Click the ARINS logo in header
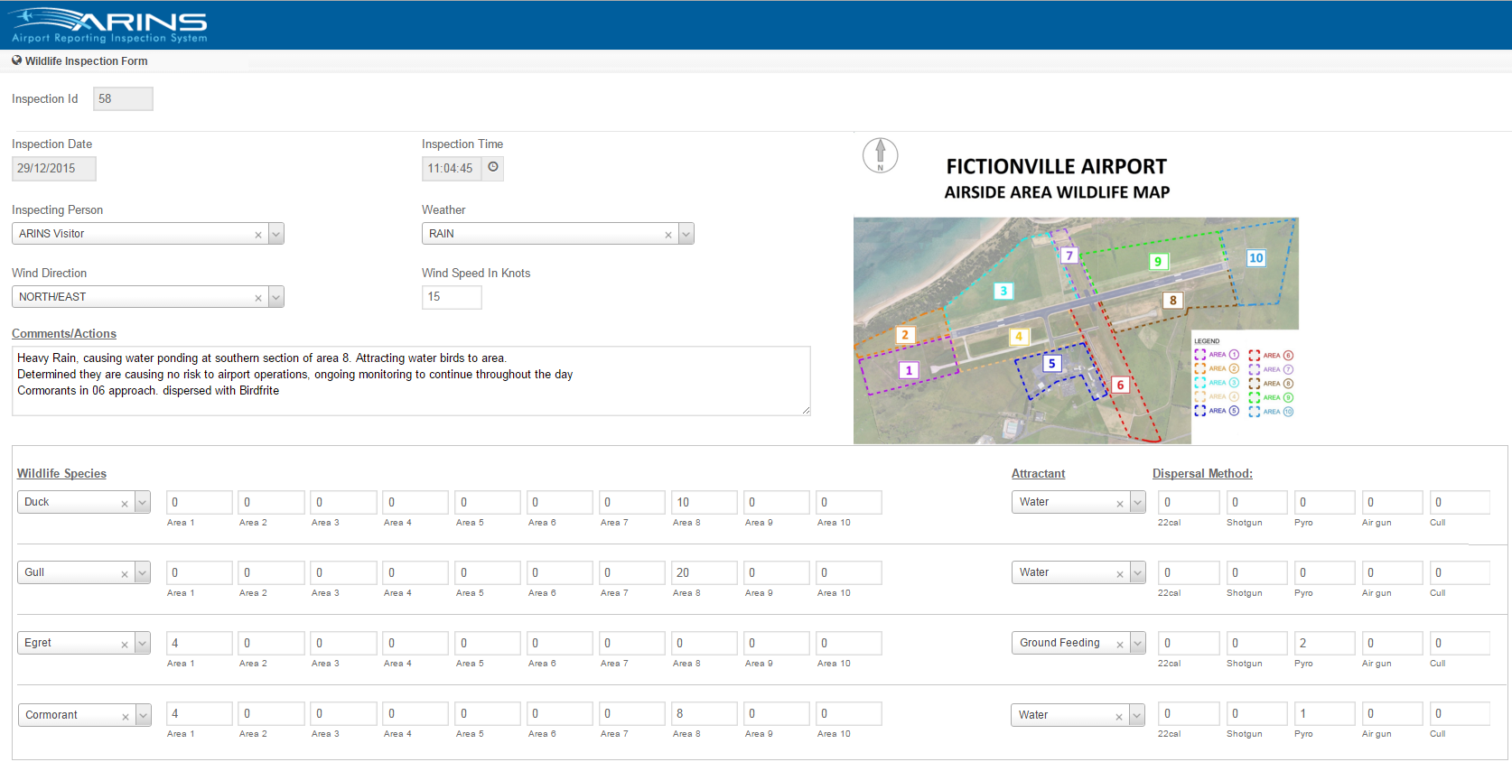 coord(109,25)
